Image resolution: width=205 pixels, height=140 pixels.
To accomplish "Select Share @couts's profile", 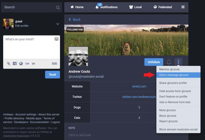I will 178,83.
